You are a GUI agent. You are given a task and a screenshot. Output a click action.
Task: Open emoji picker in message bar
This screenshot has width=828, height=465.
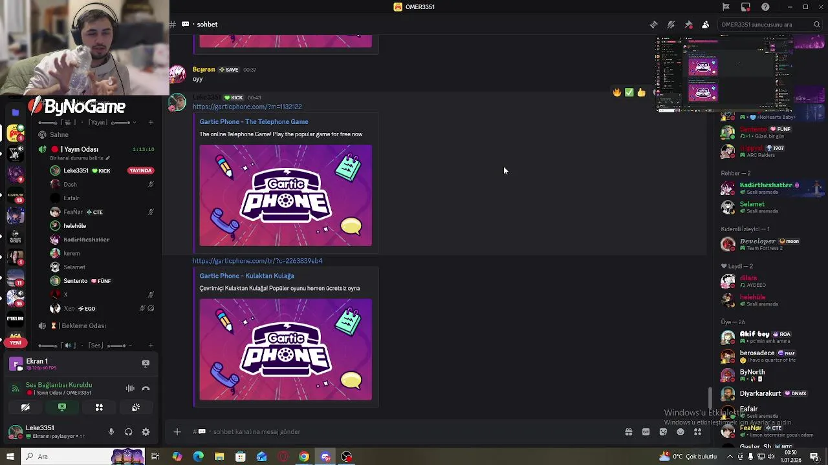681,432
